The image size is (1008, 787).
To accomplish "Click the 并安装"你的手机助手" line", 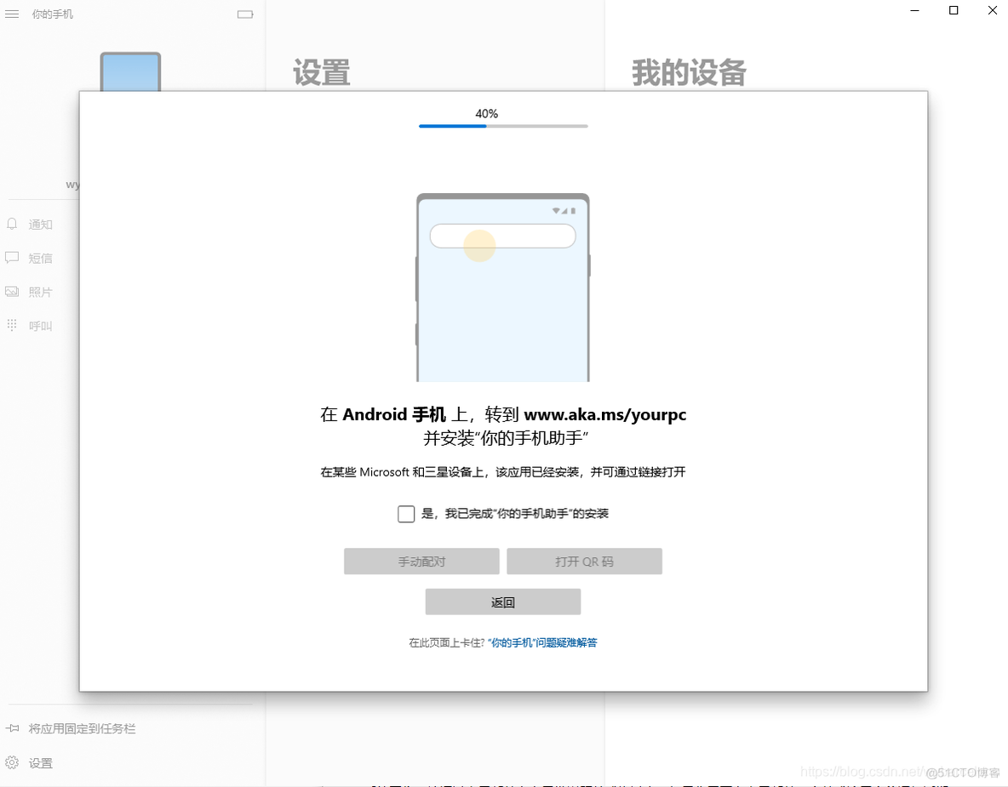I will tap(506, 438).
